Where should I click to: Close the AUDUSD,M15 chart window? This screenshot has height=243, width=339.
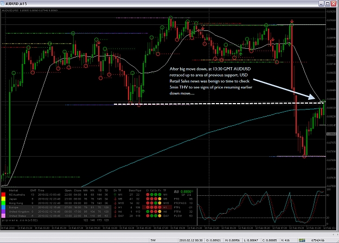(x=334, y=3)
